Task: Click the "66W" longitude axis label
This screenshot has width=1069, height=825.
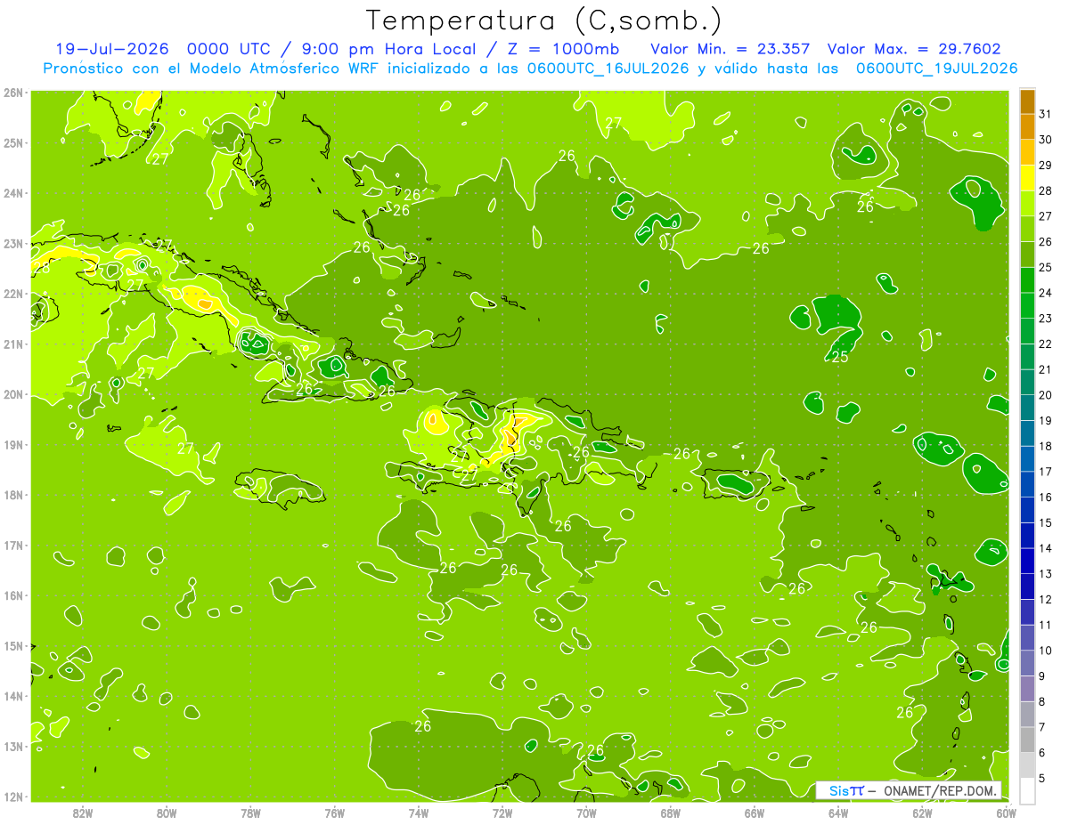Action: 755,813
